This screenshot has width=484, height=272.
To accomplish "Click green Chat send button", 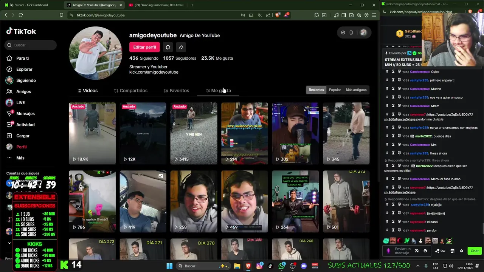I will 475,251.
